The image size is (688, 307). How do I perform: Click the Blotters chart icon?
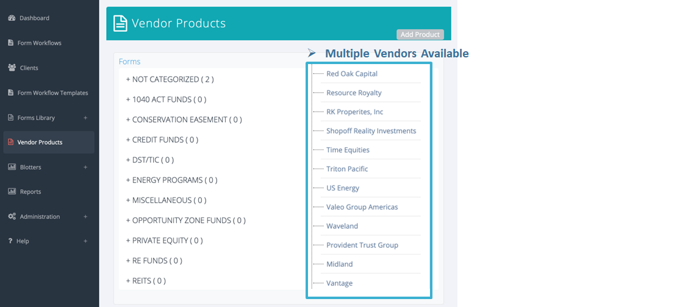[12, 167]
